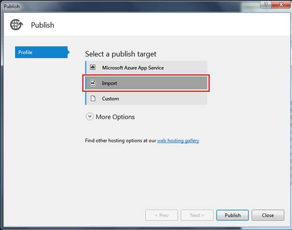Click the Close button at the bottom
Image resolution: width=292 pixels, height=230 pixels.
[268, 215]
